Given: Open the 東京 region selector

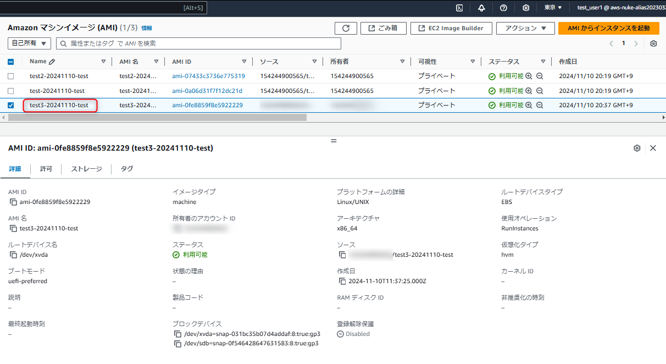Looking at the screenshot, I should coord(553,8).
